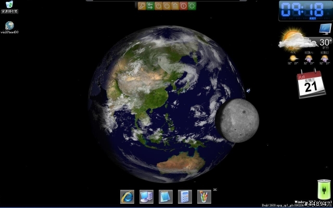The image size is (333, 208).
Task: Click the green switch-user arrows button
Action: [x=150, y=6]
